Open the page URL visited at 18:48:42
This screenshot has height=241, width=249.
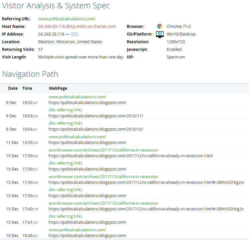pyautogui.click(x=88, y=236)
